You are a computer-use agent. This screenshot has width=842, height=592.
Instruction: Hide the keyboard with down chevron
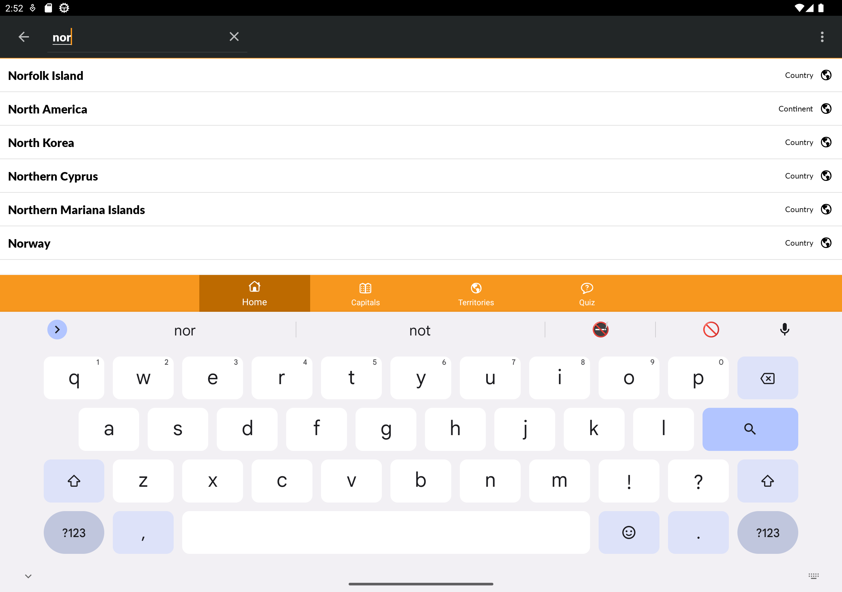(28, 576)
